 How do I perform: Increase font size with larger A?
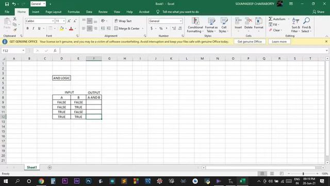69,21
